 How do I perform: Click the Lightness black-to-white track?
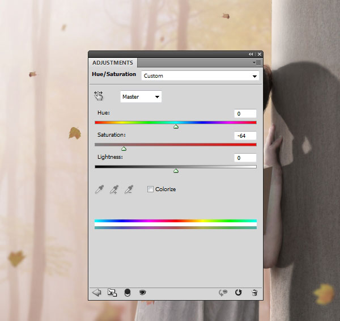(x=176, y=167)
